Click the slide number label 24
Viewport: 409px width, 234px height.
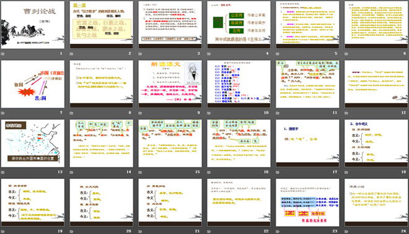[403, 231]
